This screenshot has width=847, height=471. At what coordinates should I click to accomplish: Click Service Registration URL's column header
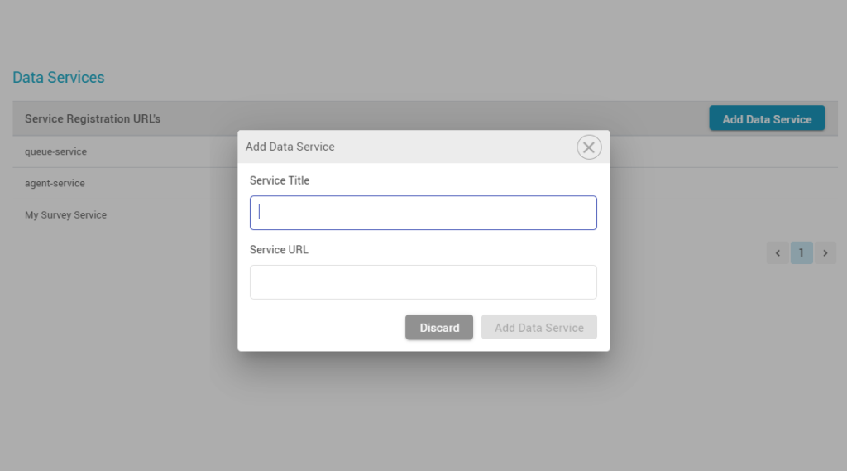[x=93, y=118]
